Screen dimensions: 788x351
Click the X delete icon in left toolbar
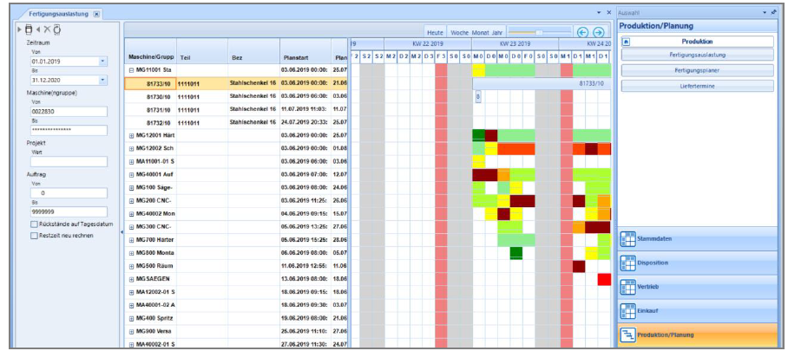click(48, 29)
